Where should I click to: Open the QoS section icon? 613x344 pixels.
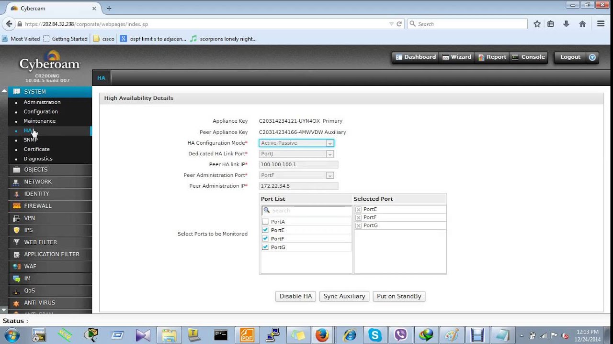(x=17, y=291)
